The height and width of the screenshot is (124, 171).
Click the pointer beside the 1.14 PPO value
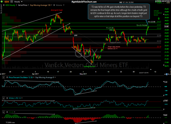coord(164,82)
